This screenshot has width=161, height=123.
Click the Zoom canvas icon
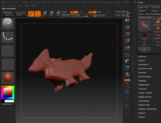127,28
